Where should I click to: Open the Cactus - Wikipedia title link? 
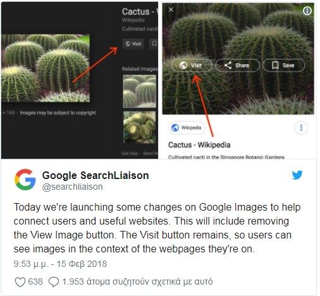coord(199,145)
